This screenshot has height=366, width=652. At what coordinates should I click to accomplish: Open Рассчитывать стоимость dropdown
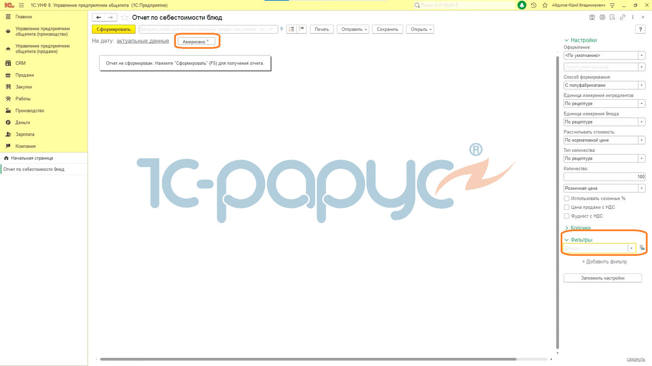(x=642, y=140)
